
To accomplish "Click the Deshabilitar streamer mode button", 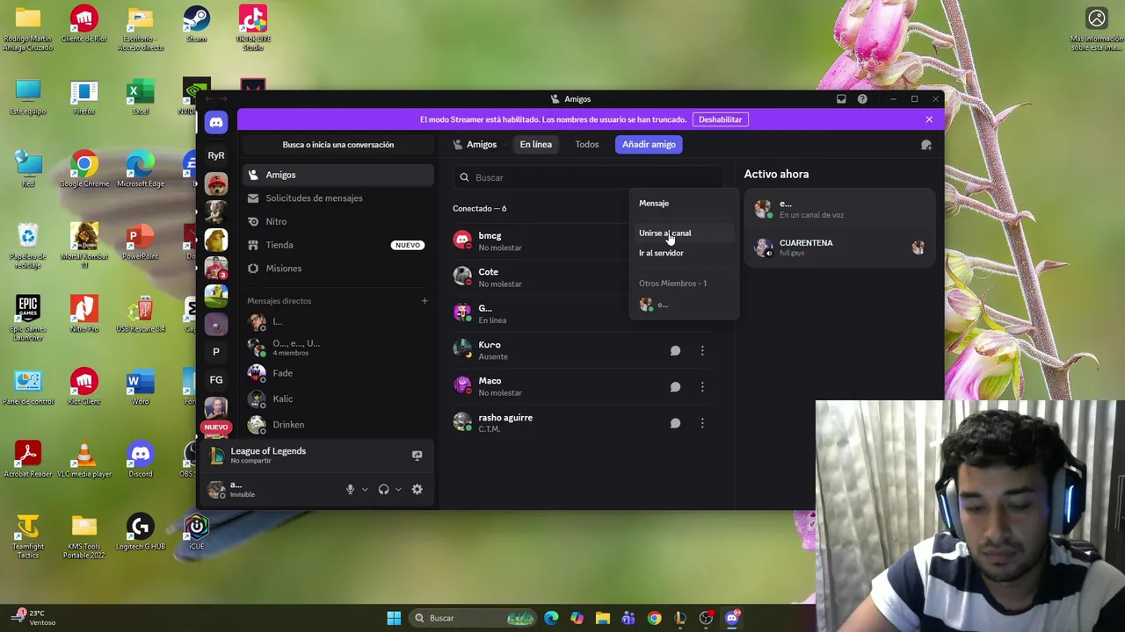I will tap(720, 119).
